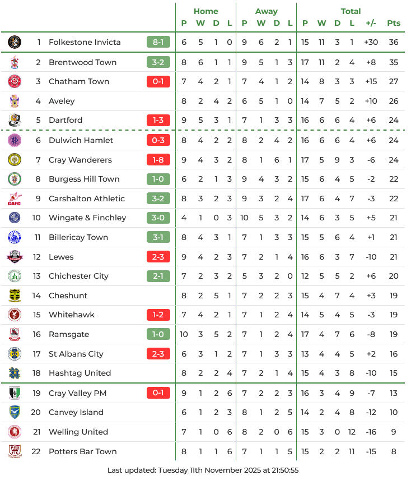Click the Brentwood Town club badge

click(x=15, y=62)
